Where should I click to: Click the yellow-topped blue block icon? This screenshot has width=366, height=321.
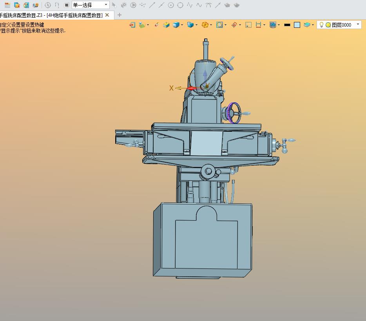(x=166, y=25)
